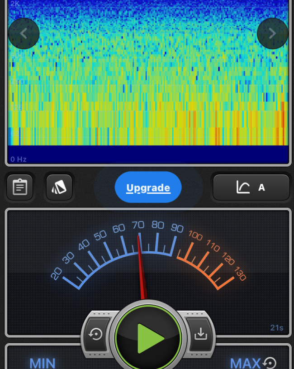Open the A frequency weighting selector
This screenshot has width=294, height=369.
[251, 187]
